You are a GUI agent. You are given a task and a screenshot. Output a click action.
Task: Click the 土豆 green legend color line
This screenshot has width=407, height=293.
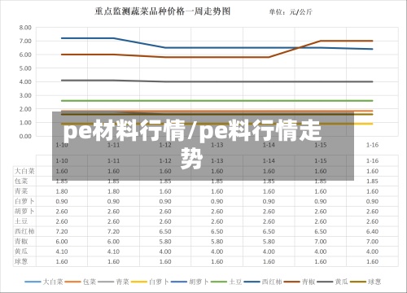(x=219, y=282)
